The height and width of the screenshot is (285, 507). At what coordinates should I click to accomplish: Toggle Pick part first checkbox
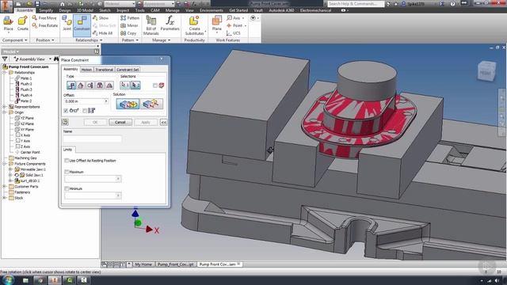tap(155, 85)
